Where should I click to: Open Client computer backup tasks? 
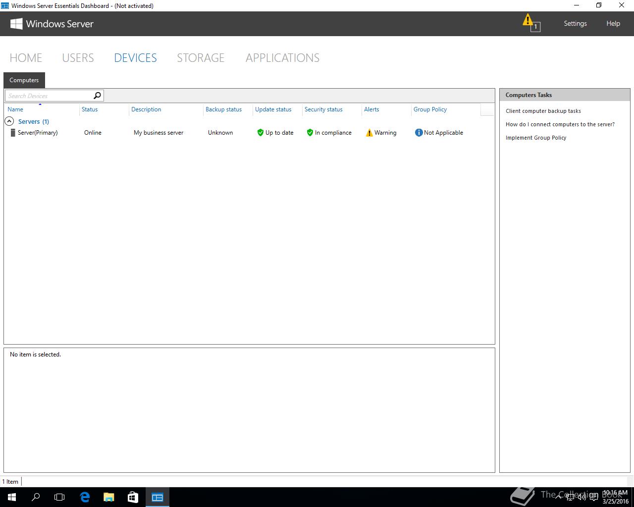coord(543,111)
